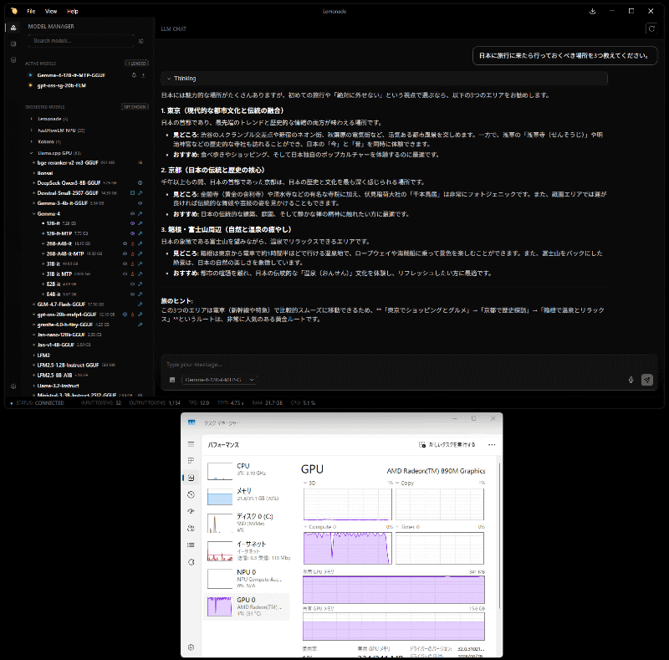Viewport: 669px width, 660px height.
Task: Toggle eye icon on 31B-it-MTP row
Action: tap(125, 274)
